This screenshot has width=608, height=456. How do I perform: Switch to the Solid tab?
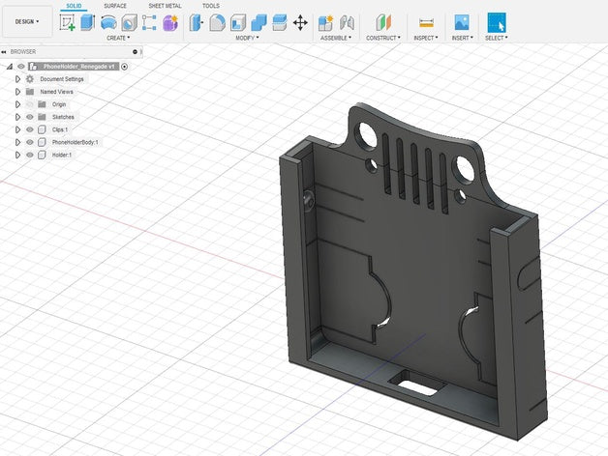(74, 6)
